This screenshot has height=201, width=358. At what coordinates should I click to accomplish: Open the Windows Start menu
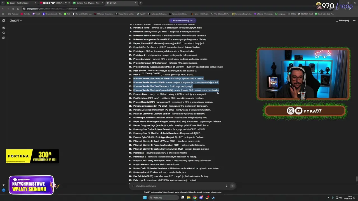(145, 198)
